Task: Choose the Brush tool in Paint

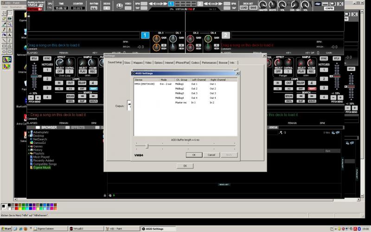Action: pyautogui.click(x=9, y=29)
